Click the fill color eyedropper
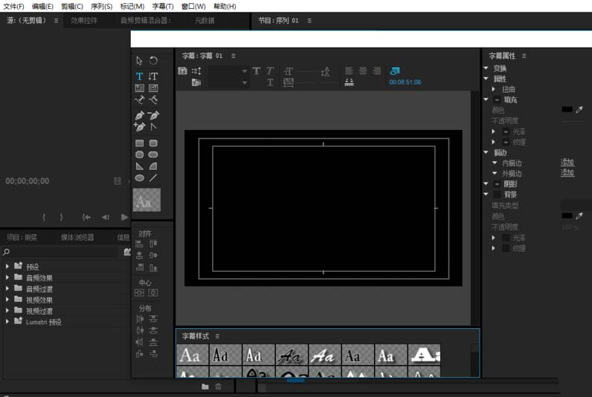Image resolution: width=592 pixels, height=397 pixels. 580,110
